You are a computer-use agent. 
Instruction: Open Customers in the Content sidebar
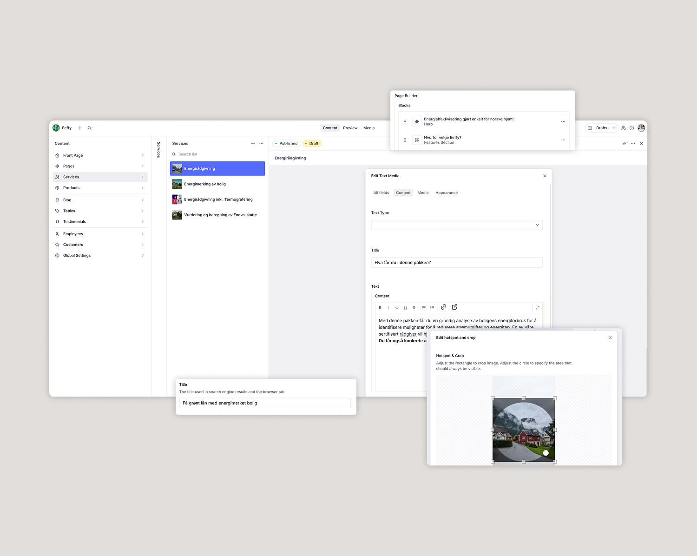[100, 245]
